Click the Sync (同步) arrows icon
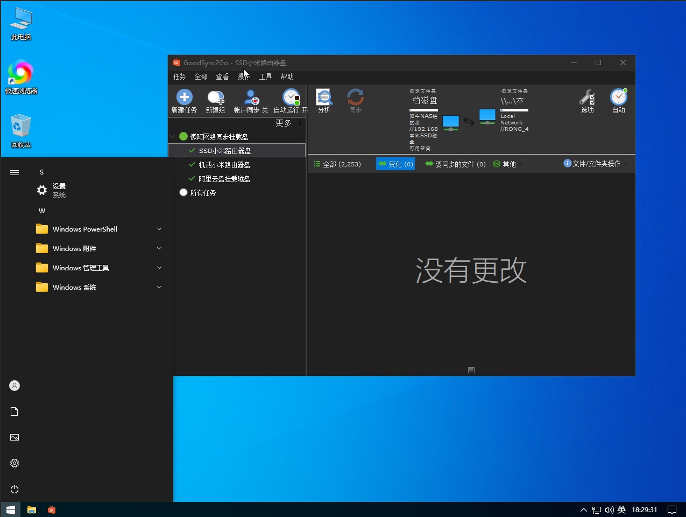Screen dimensions: 686x517 coord(356,97)
